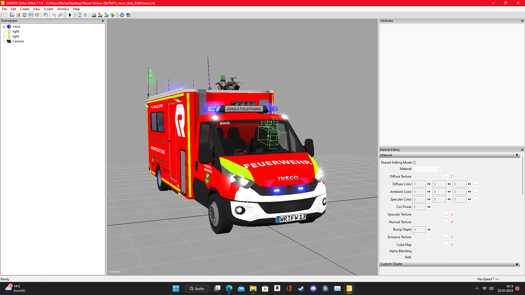
Task: Open Discord from the Windows taskbar
Action: (x=313, y=288)
